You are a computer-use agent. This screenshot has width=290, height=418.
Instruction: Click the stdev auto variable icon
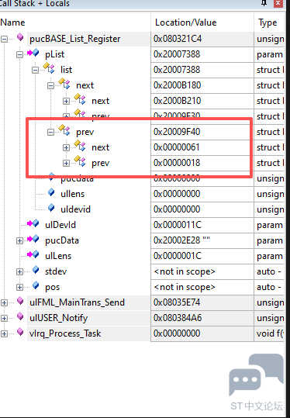(x=36, y=270)
